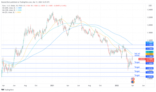The width and height of the screenshot is (156, 92).
Task: Click the BoosterShot published header text
Action: point(25,2)
